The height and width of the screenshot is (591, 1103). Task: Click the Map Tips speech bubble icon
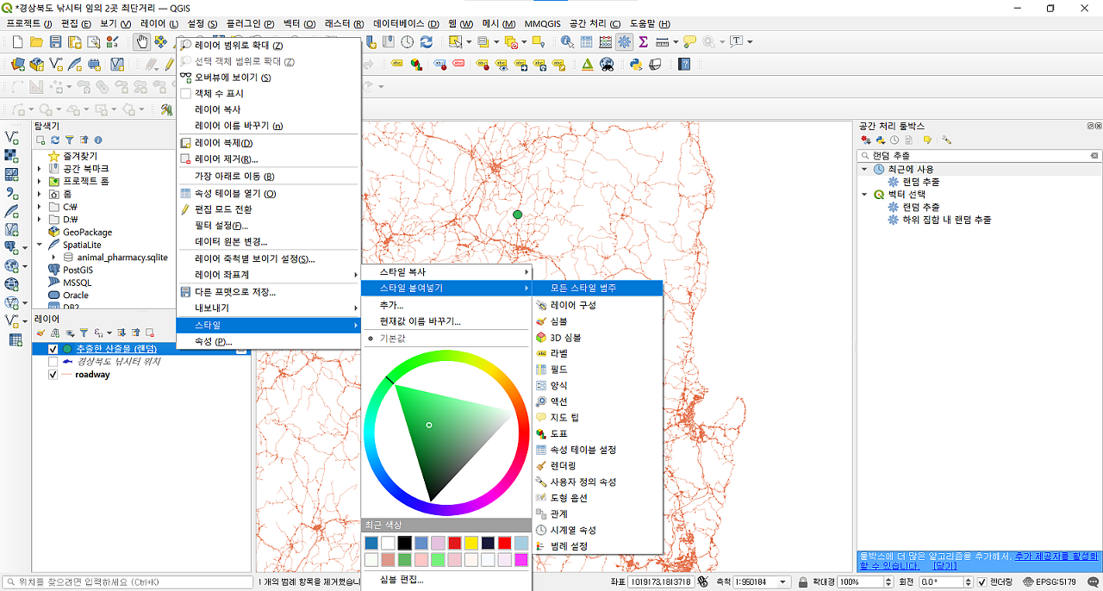coord(689,41)
